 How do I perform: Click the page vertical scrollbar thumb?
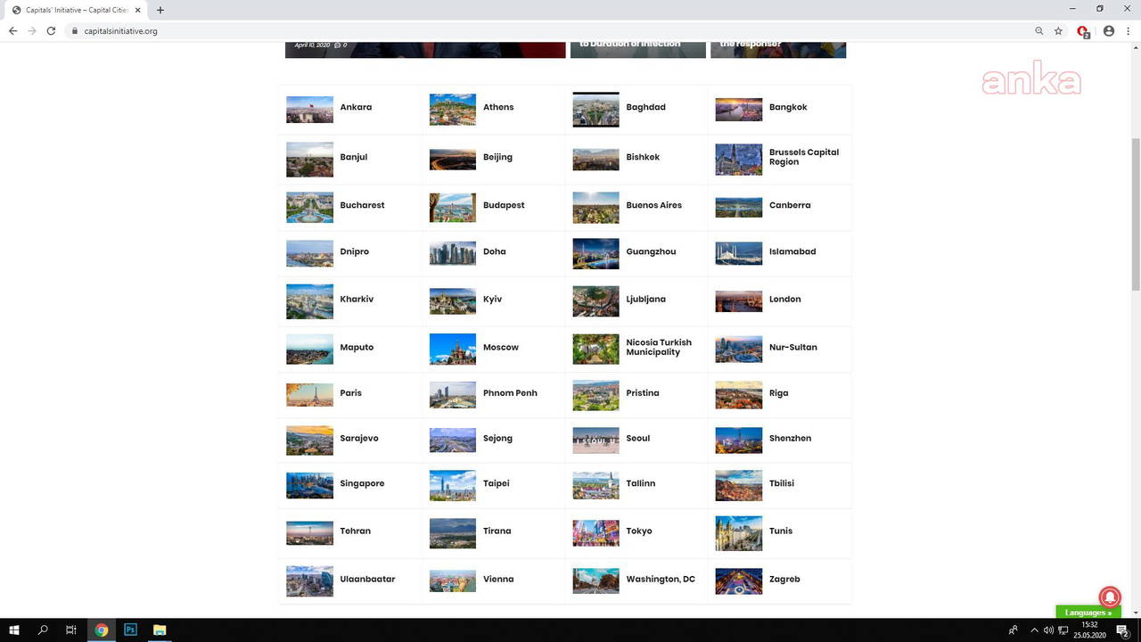pyautogui.click(x=1135, y=214)
